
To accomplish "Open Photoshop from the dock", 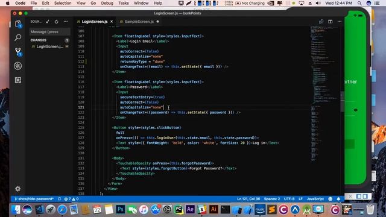I will [121, 210].
